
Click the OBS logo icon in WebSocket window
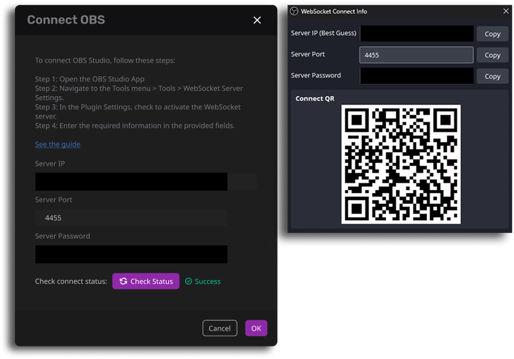(294, 12)
